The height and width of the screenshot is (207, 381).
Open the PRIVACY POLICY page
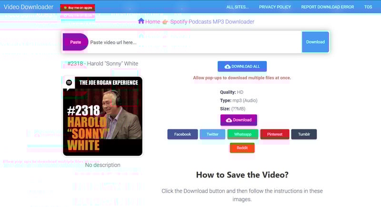coord(275,7)
